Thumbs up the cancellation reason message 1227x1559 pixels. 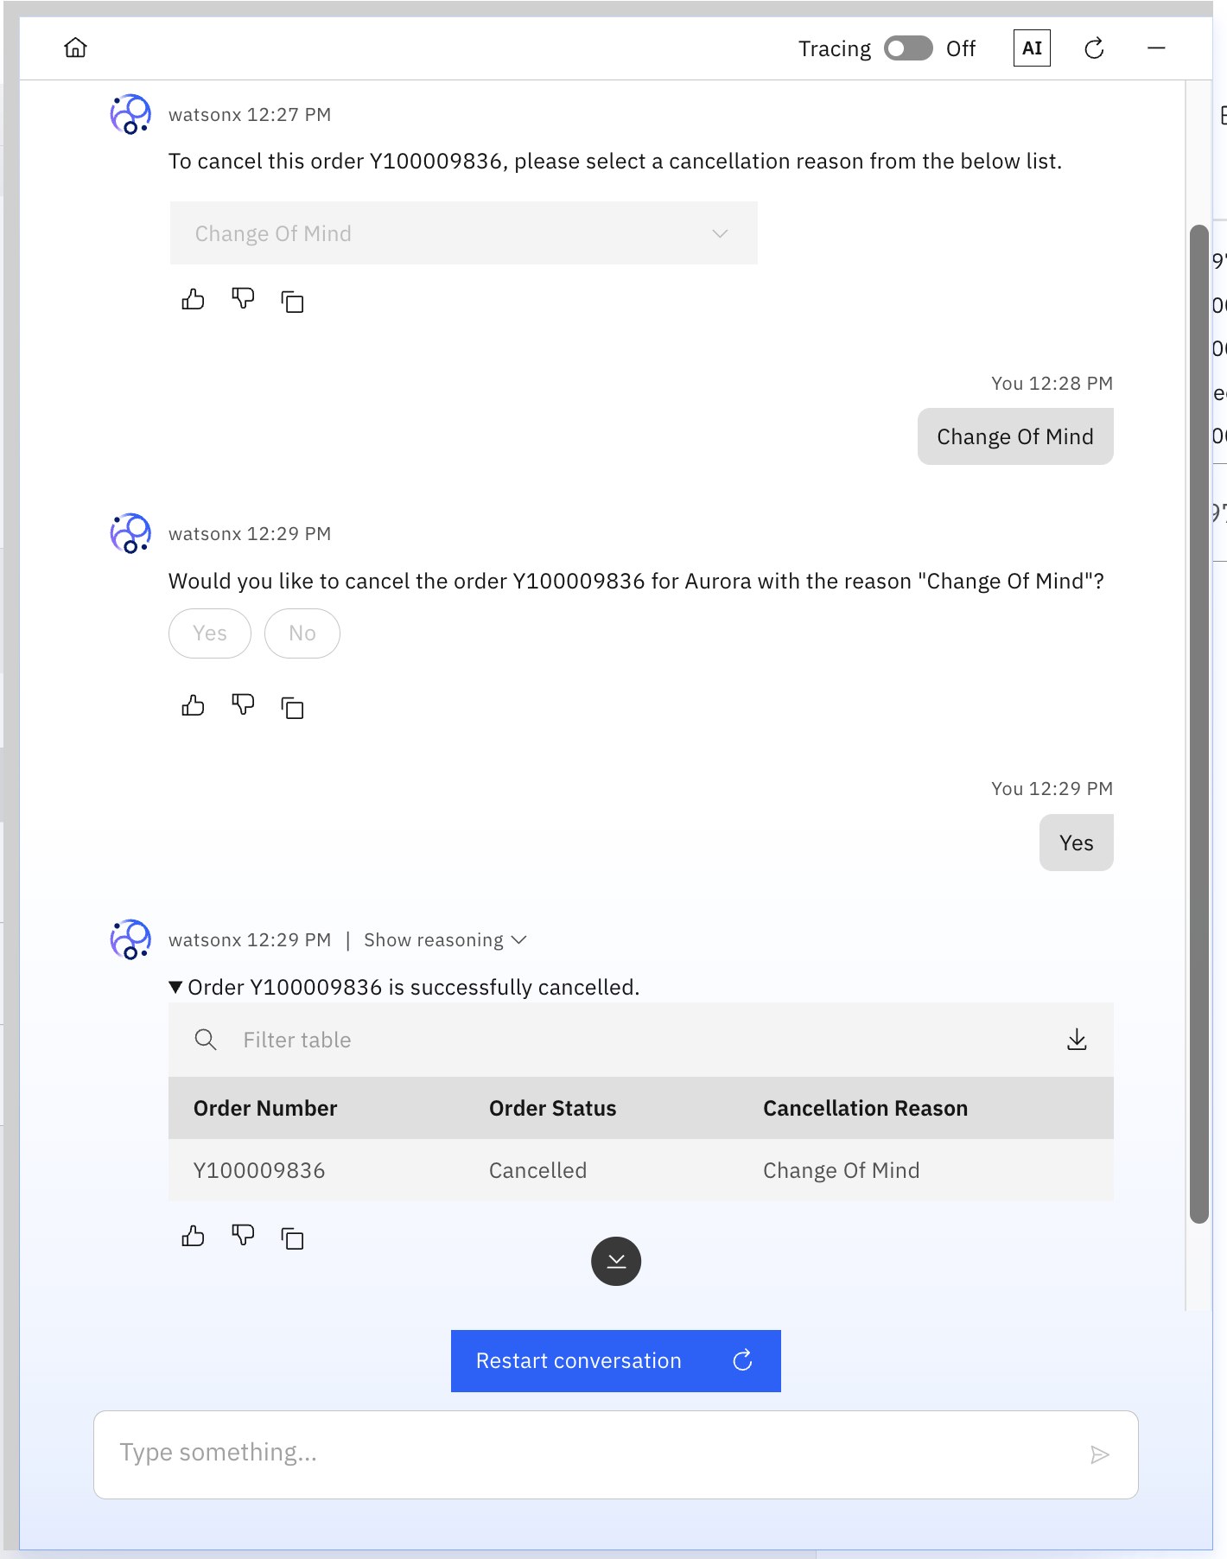click(x=193, y=300)
